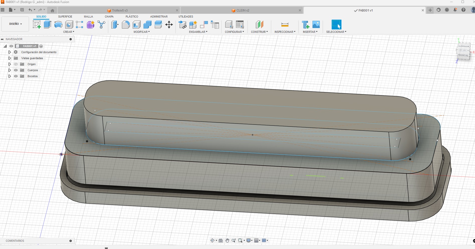Expand the Vistas guardadas tree item
This screenshot has width=475, height=249.
click(10, 58)
